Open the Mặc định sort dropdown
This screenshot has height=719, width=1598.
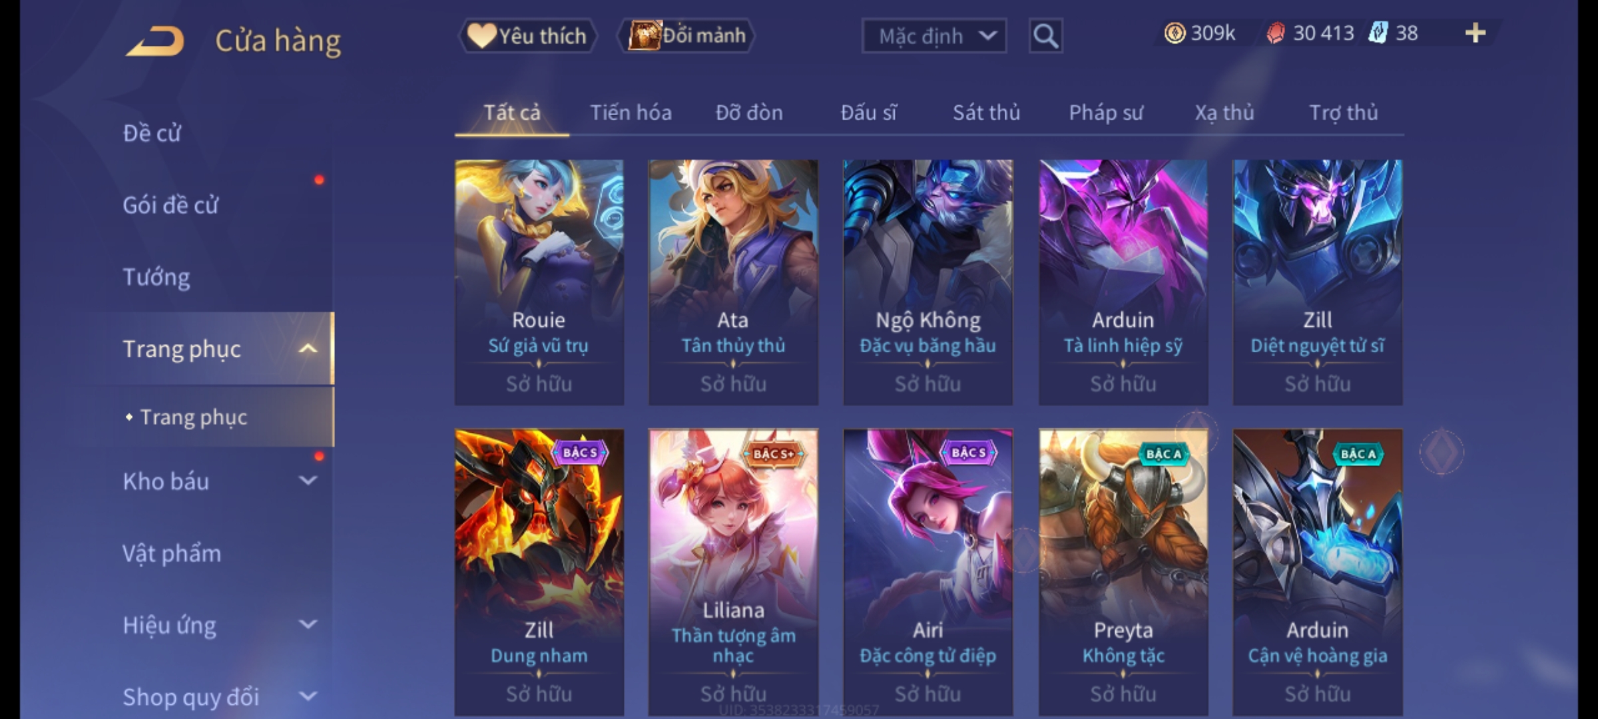[x=933, y=36]
